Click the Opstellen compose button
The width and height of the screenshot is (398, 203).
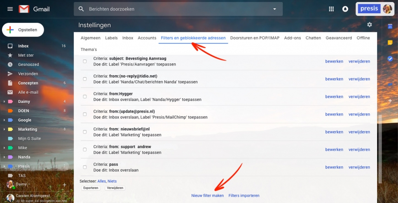point(23,30)
